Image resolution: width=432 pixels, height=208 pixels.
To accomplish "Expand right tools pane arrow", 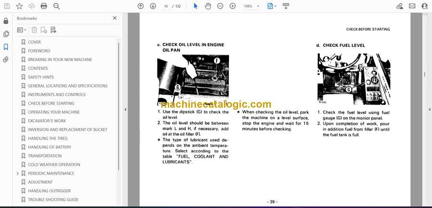I will click(429, 109).
